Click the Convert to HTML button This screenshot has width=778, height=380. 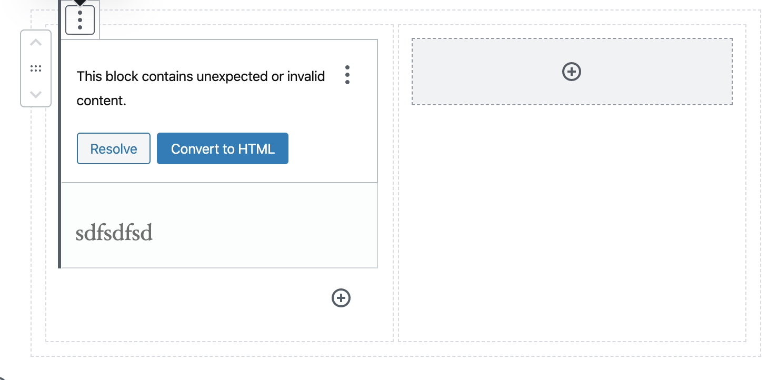pyautogui.click(x=222, y=148)
